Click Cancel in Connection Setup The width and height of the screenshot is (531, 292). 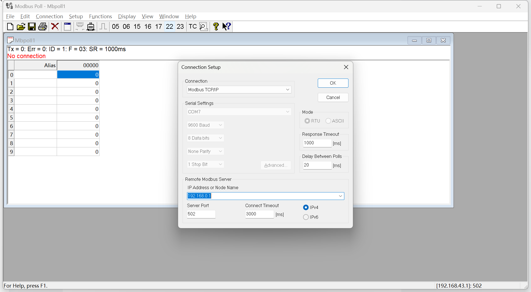coord(333,97)
